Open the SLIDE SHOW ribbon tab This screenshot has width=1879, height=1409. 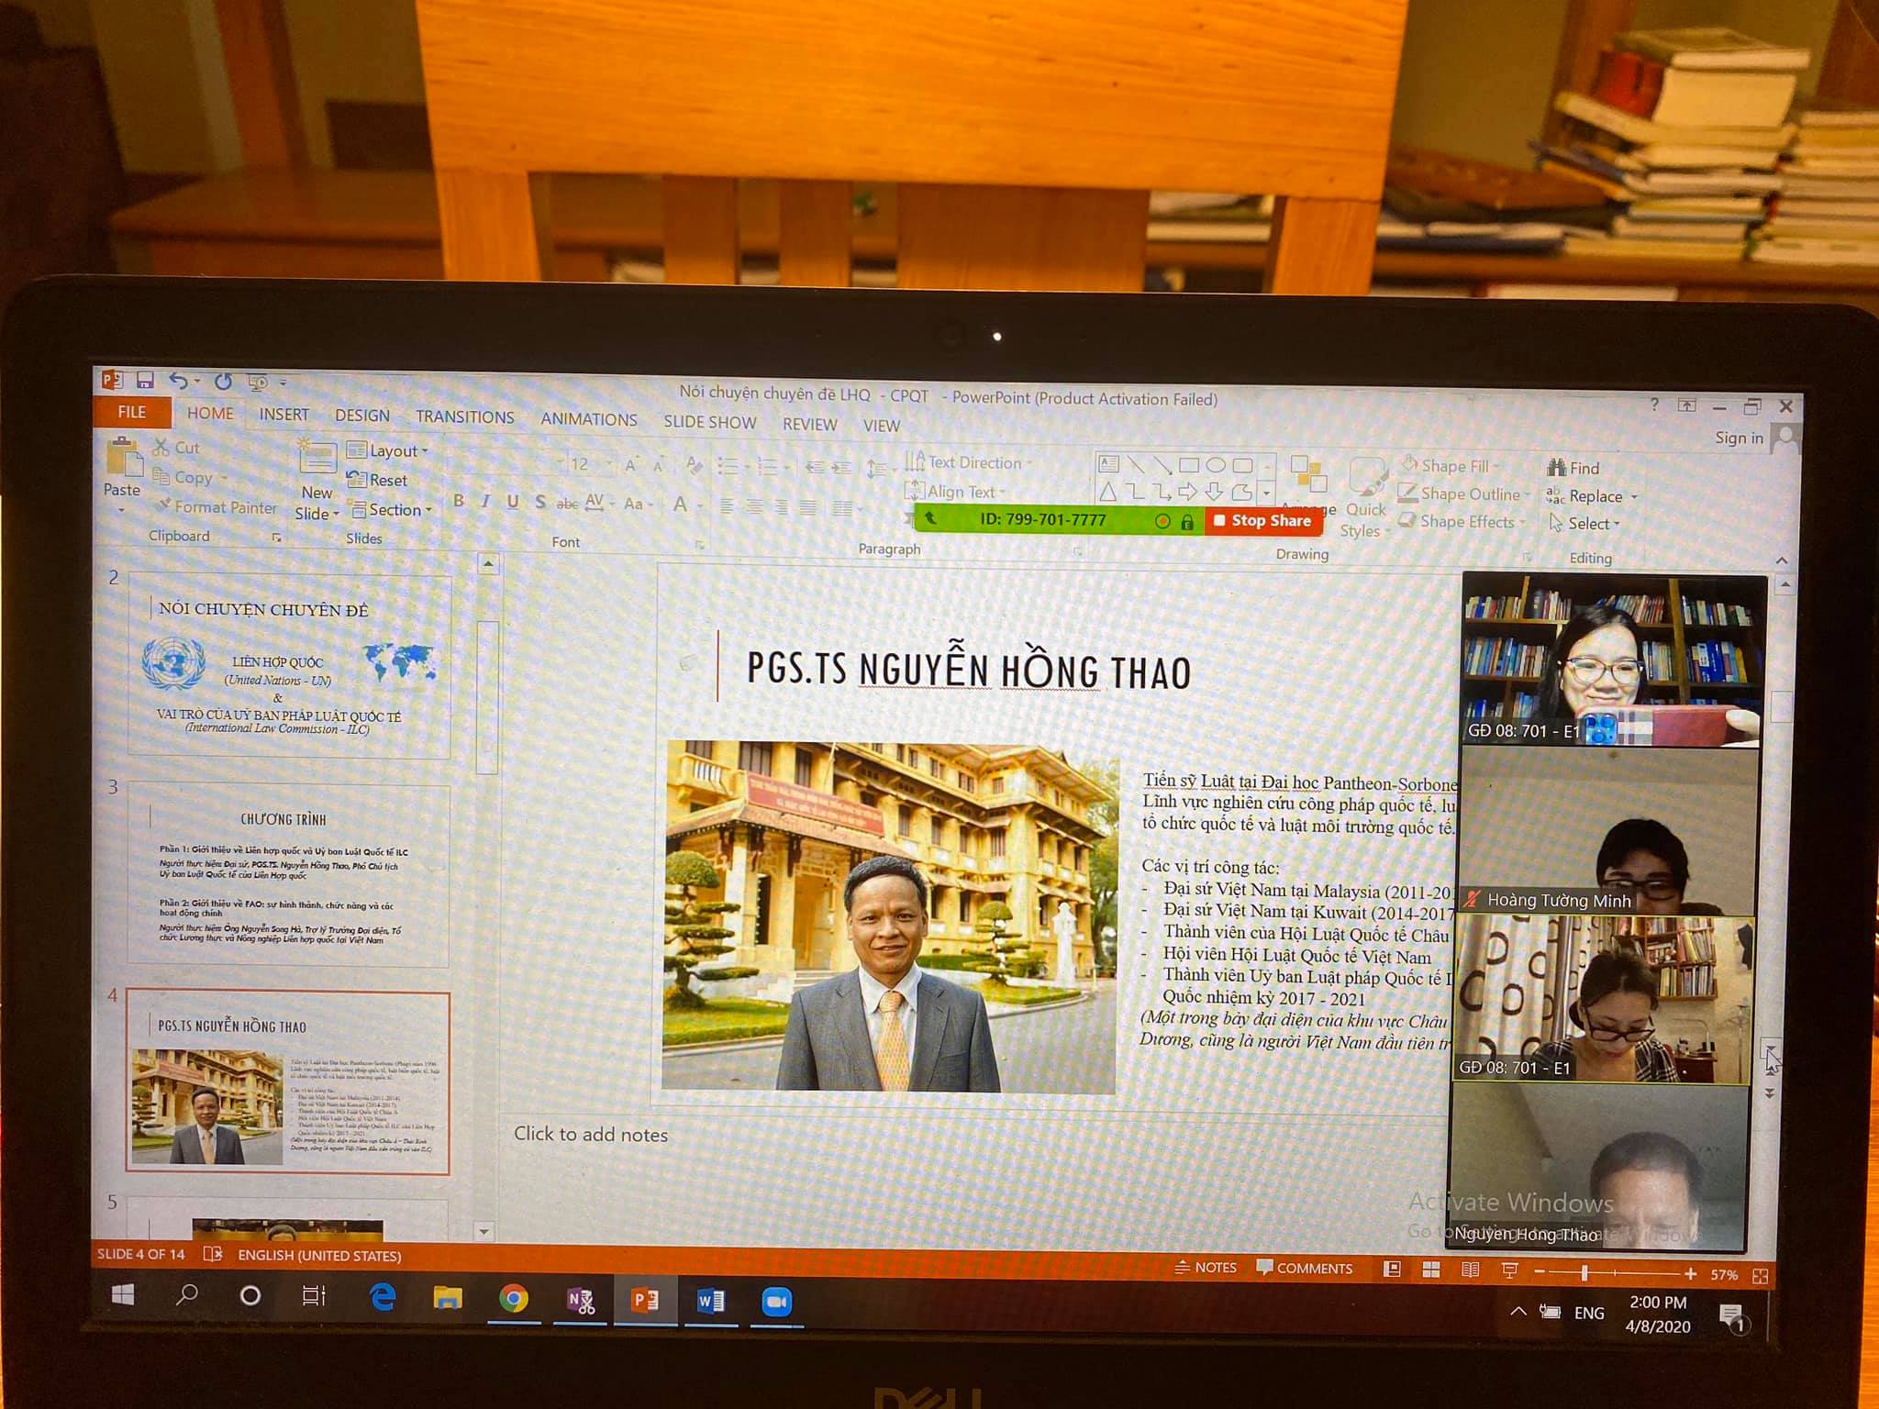tap(709, 422)
